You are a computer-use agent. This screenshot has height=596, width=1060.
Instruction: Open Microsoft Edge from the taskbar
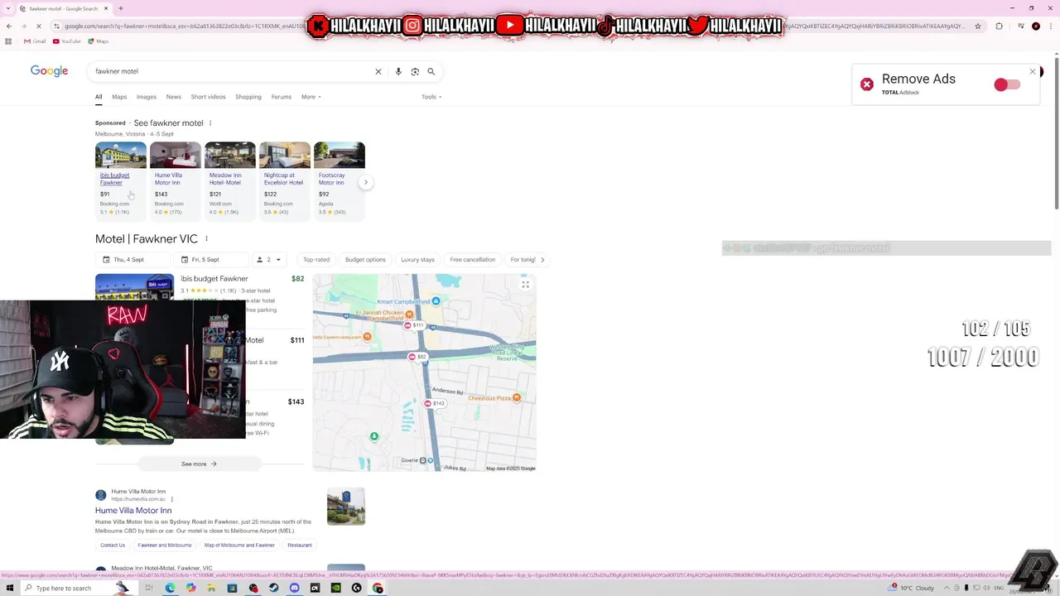(170, 589)
